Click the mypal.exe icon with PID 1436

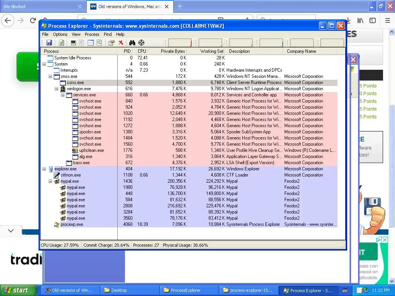pos(57,181)
